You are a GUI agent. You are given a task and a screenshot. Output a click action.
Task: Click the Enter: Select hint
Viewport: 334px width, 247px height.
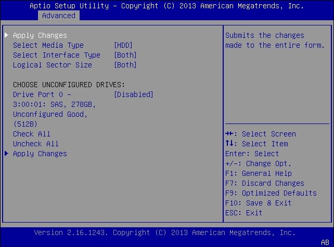[x=252, y=154]
